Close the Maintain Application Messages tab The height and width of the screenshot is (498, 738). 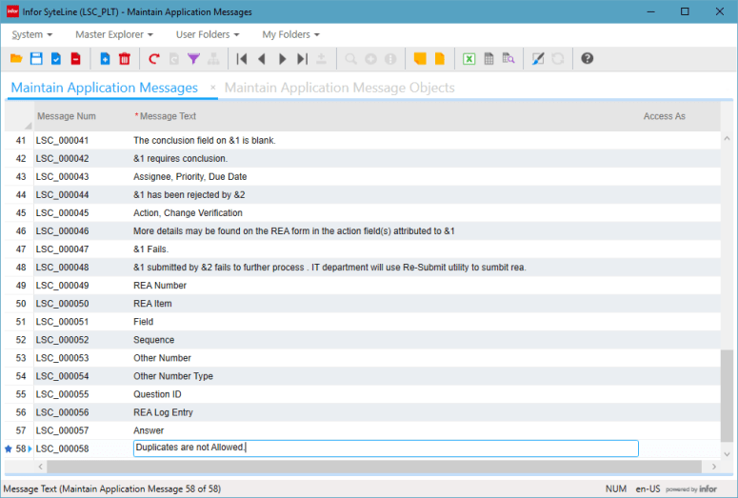[x=212, y=88]
